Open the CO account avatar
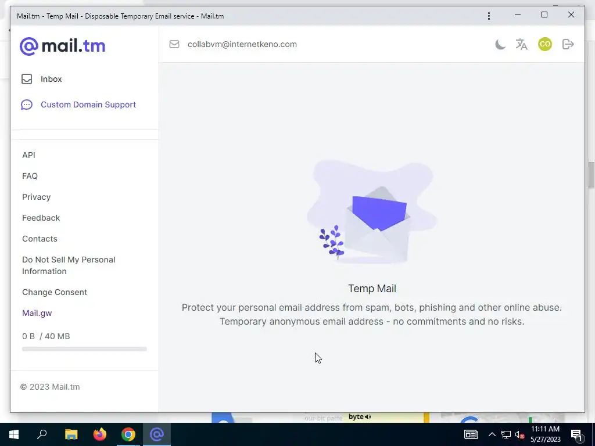The height and width of the screenshot is (446, 595). (545, 44)
